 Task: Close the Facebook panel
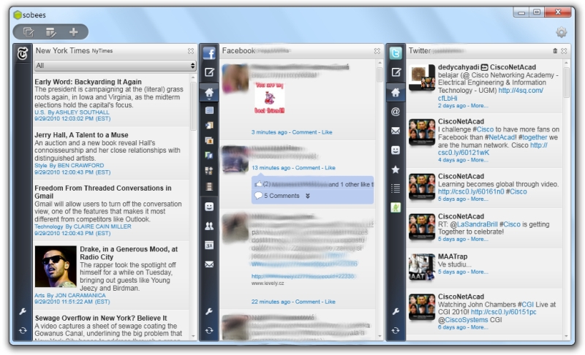point(377,50)
